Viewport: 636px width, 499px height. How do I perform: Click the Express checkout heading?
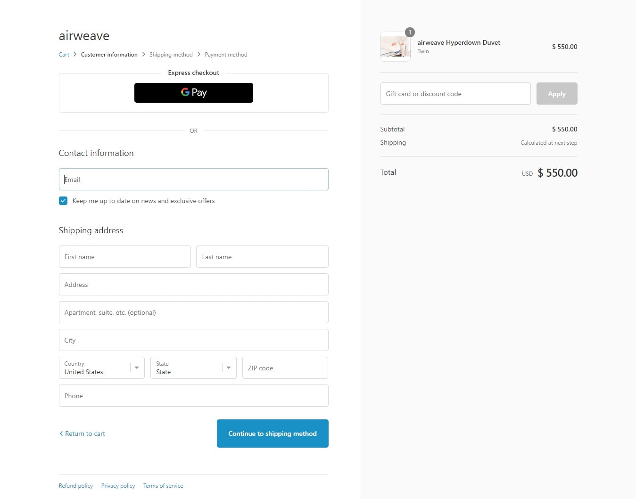193,73
